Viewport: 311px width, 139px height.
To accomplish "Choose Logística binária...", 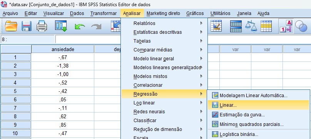I will coord(258,134).
